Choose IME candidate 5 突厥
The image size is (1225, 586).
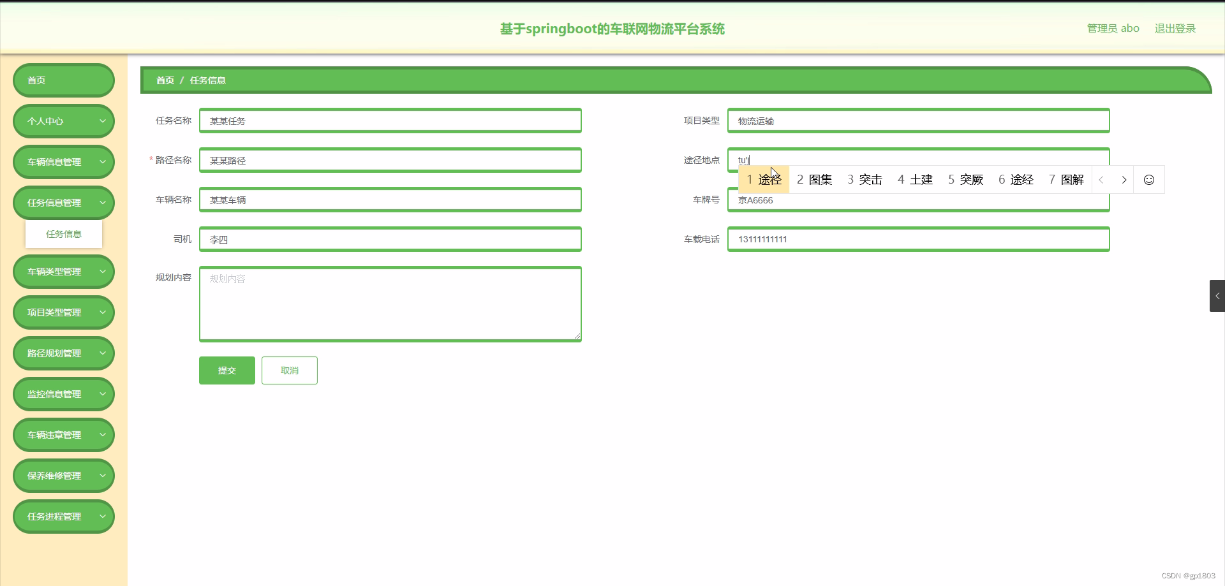(x=965, y=180)
